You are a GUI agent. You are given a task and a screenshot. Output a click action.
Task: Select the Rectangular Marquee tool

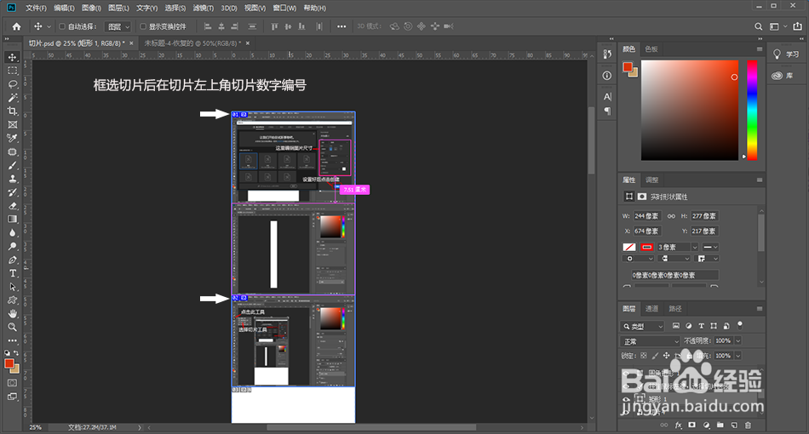click(13, 71)
